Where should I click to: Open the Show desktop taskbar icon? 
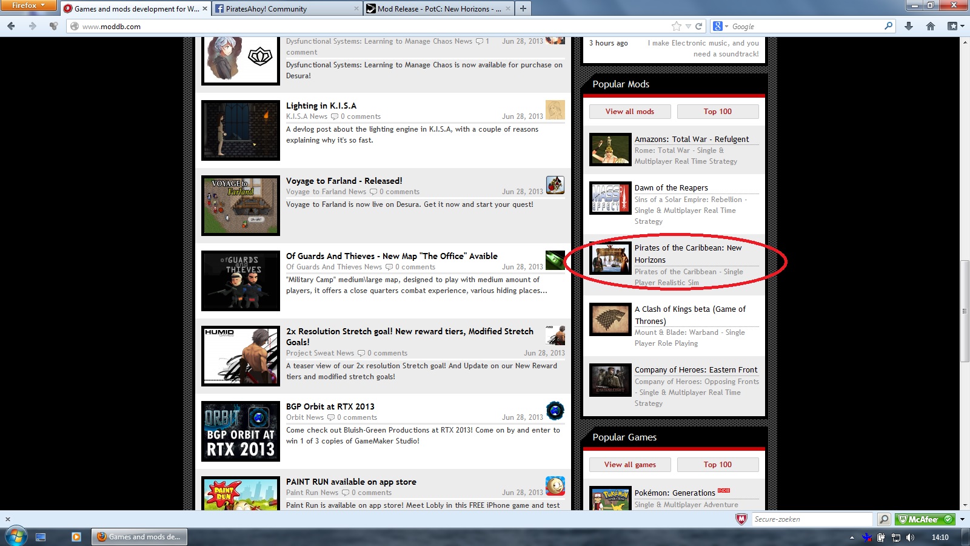(41, 537)
